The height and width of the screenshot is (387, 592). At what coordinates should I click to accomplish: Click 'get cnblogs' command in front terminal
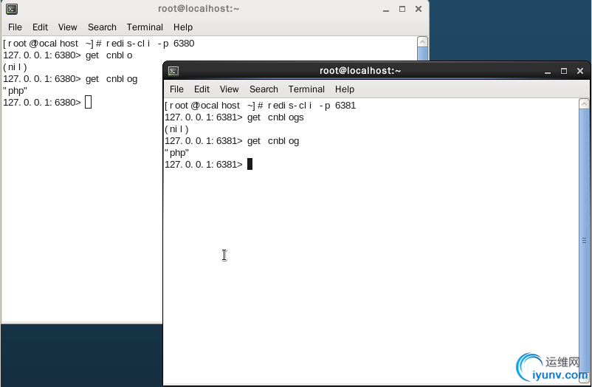[275, 117]
